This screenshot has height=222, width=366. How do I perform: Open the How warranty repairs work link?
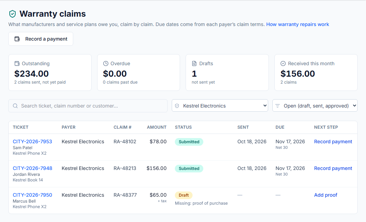coord(298,24)
